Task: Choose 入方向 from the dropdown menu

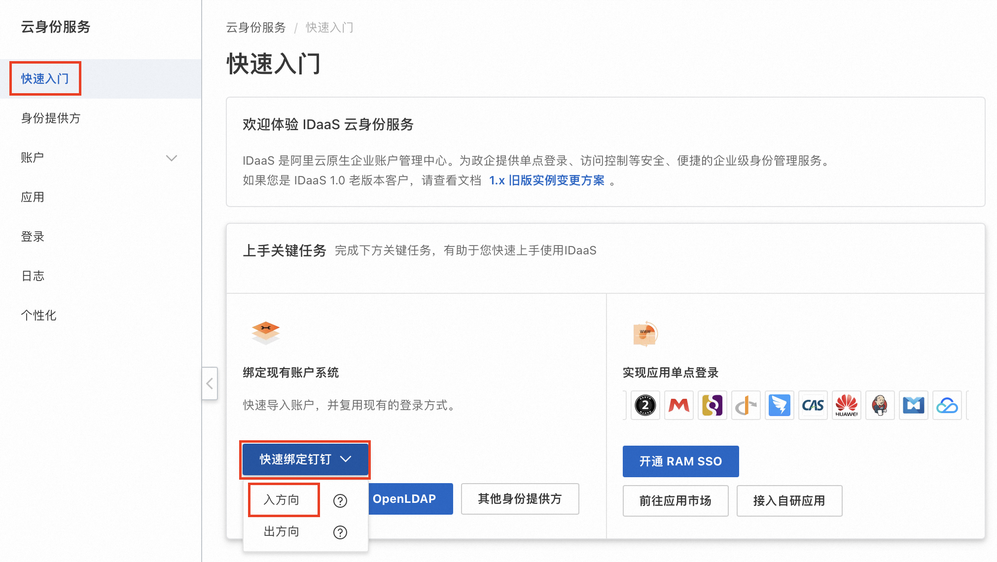Action: tap(282, 500)
